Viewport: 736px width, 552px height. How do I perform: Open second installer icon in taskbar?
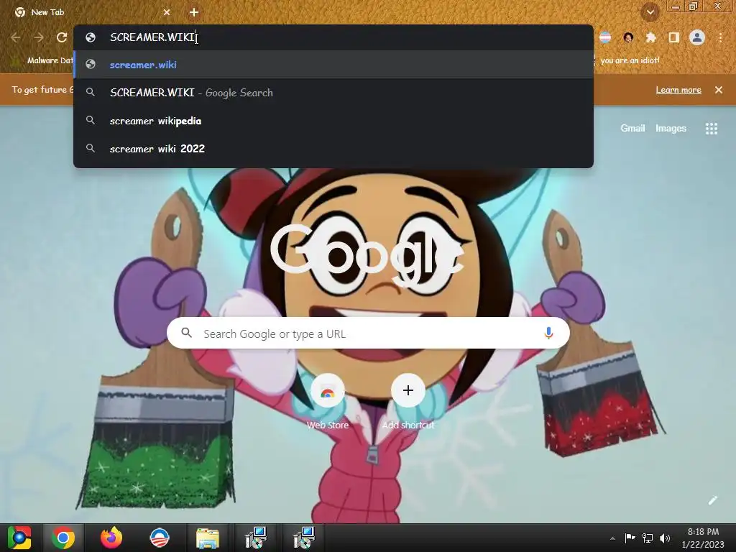click(x=303, y=538)
